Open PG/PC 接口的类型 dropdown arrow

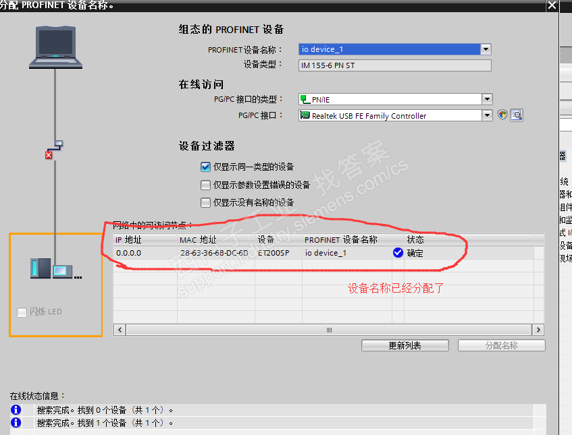487,99
